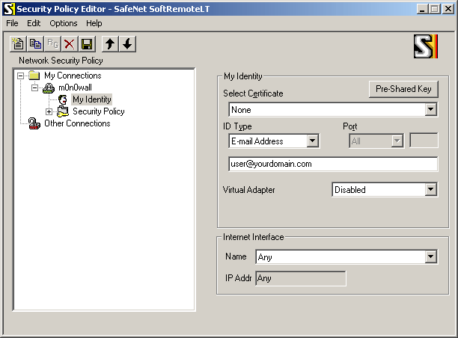Click the Security Policy folder-key icon
The image size is (458, 338).
point(63,111)
